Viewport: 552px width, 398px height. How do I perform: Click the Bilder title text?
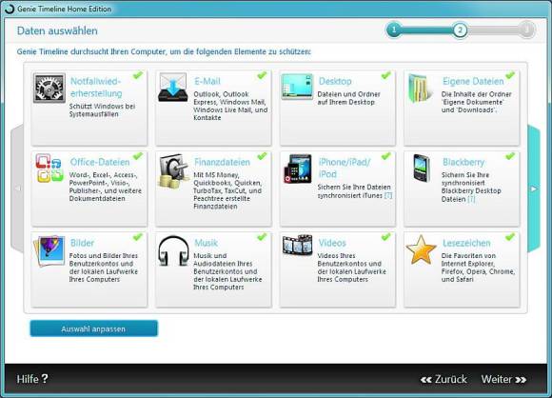[82, 243]
